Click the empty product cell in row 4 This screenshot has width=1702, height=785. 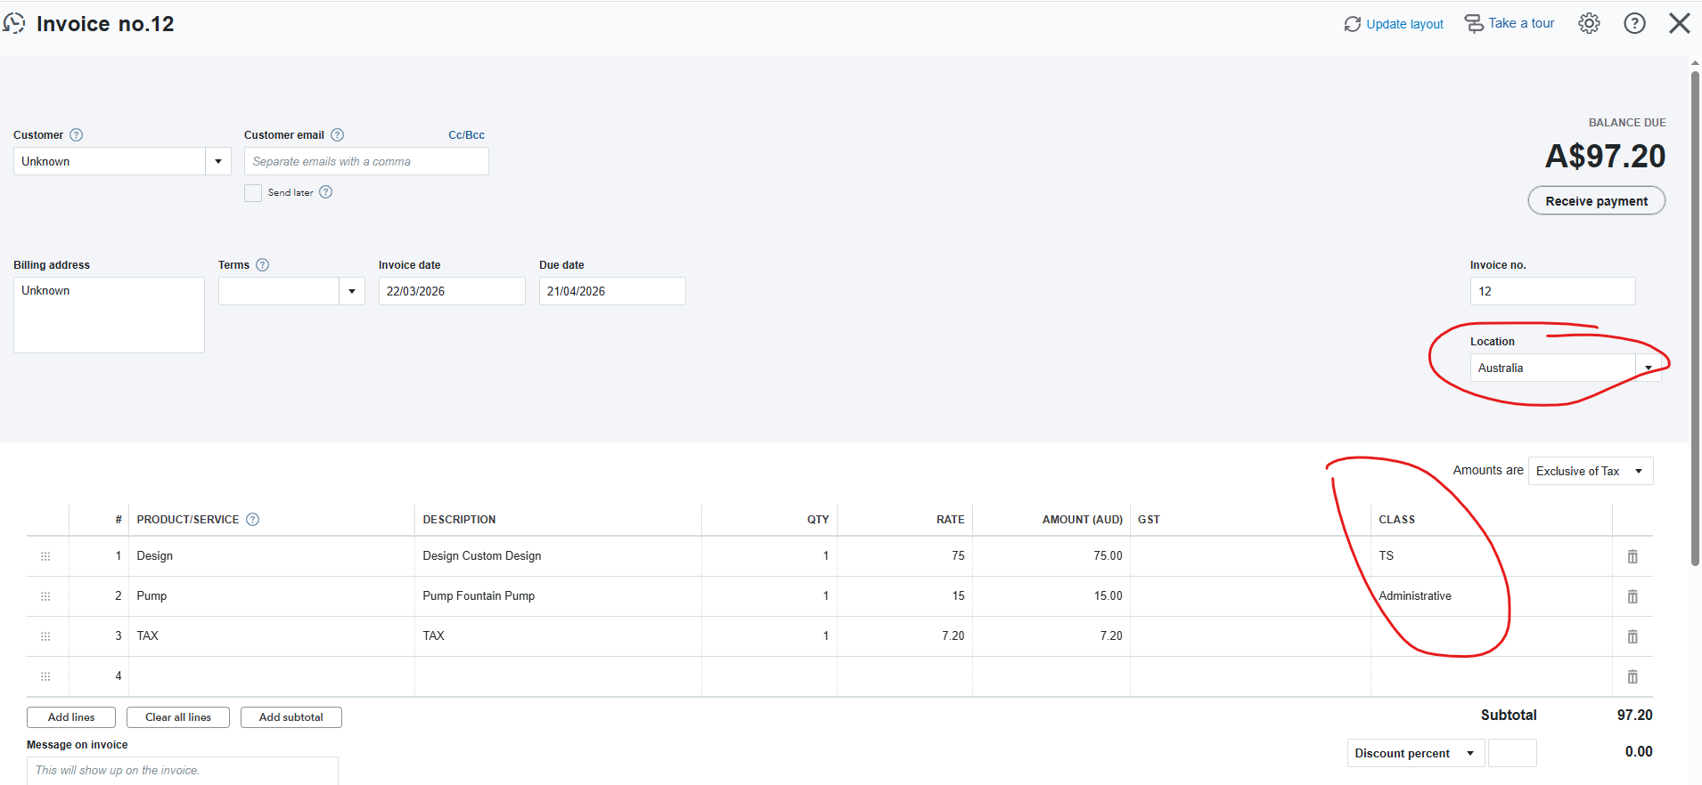pyautogui.click(x=272, y=676)
